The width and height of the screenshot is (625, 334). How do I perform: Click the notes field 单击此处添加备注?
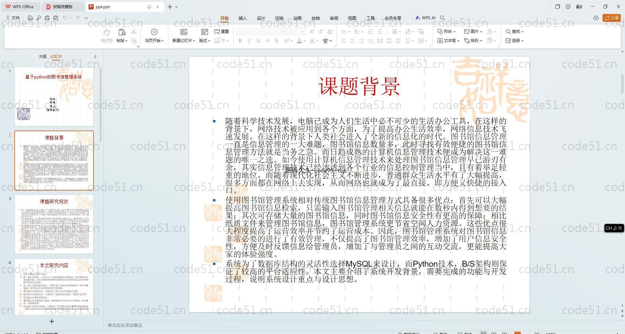pyautogui.click(x=125, y=325)
